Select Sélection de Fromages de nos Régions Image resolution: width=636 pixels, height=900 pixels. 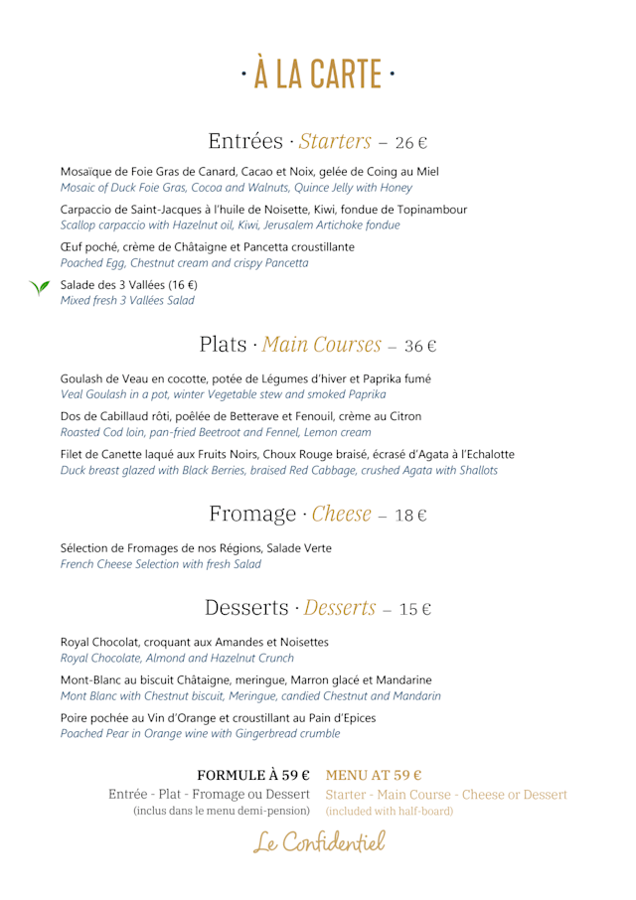point(196,547)
